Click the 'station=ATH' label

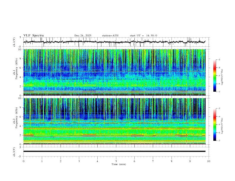click(110, 35)
